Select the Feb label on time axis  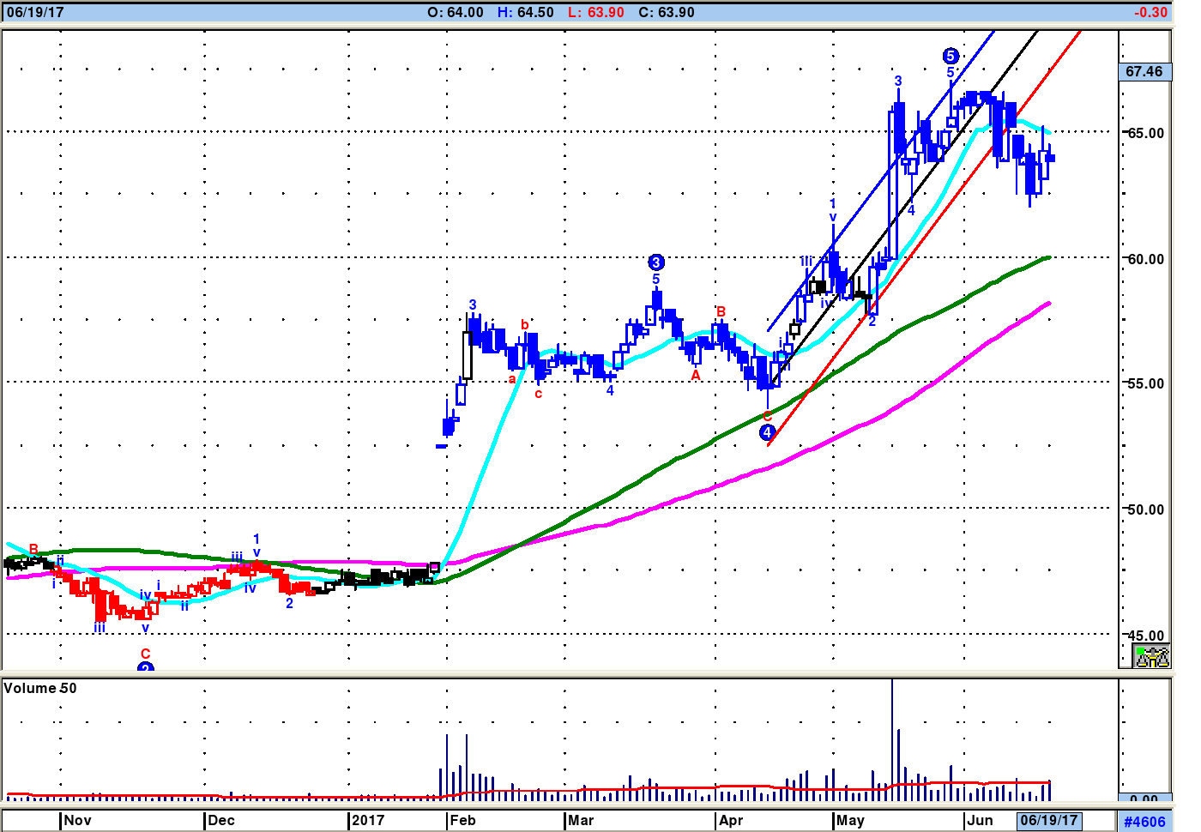click(463, 820)
